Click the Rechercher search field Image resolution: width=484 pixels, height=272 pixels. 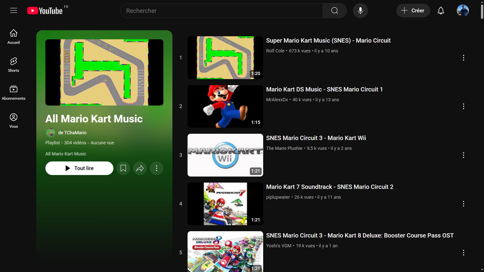coord(221,11)
